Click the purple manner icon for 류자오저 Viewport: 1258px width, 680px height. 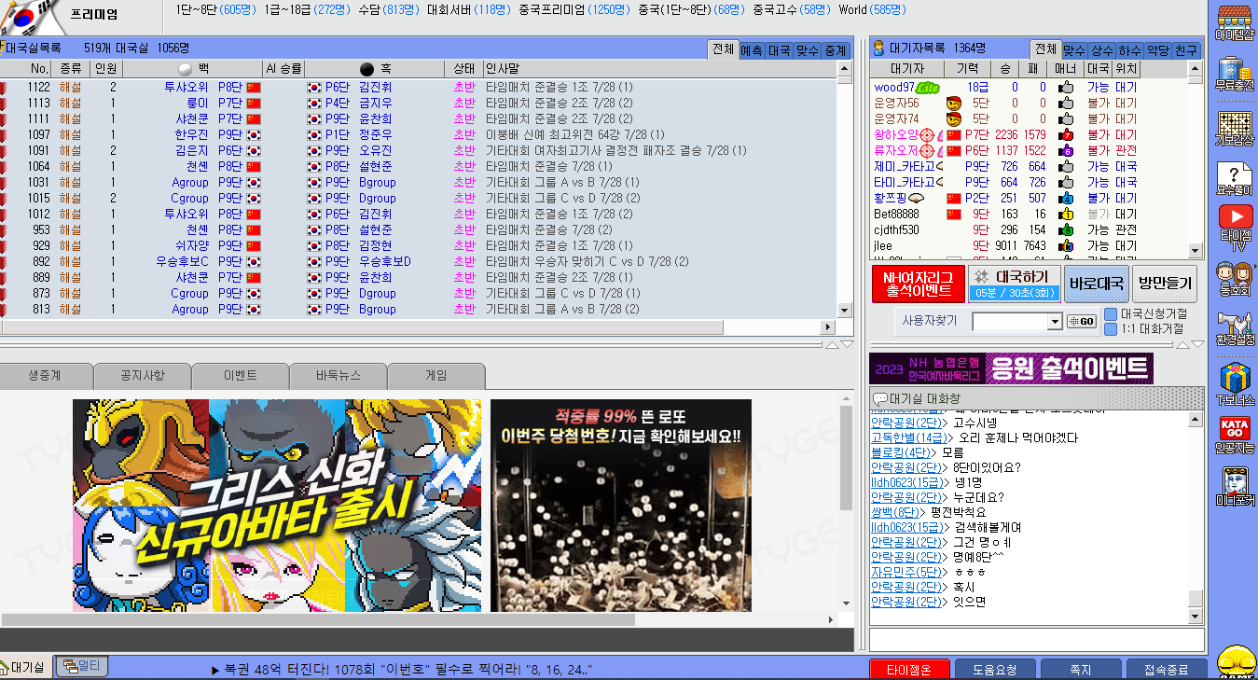(x=1066, y=151)
